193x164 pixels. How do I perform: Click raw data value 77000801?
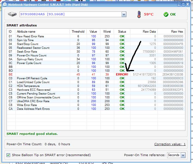[x=149, y=51]
